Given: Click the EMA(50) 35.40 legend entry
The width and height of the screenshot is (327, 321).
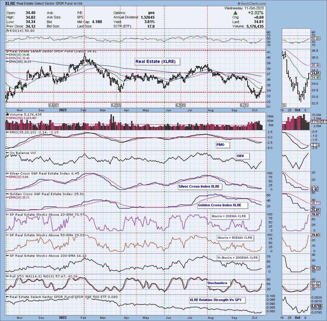Looking at the screenshot, I should (x=19, y=58).
